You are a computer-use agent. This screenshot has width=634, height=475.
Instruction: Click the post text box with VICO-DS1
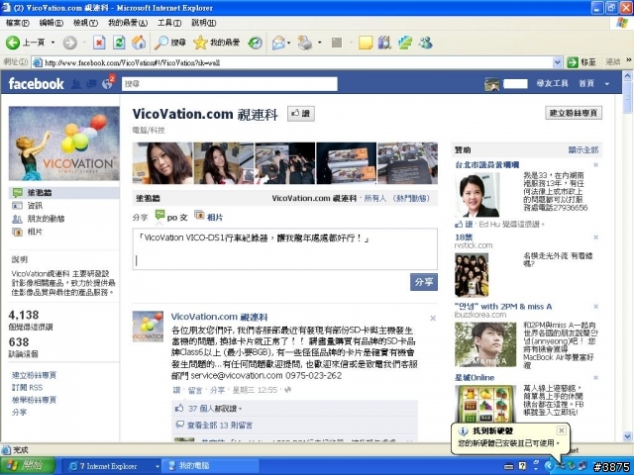click(x=284, y=249)
